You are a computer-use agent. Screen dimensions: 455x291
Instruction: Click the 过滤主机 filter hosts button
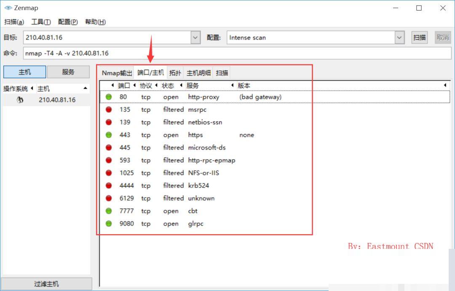coord(46,284)
